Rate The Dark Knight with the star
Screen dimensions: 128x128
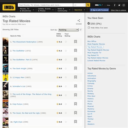[x=66, y=69]
